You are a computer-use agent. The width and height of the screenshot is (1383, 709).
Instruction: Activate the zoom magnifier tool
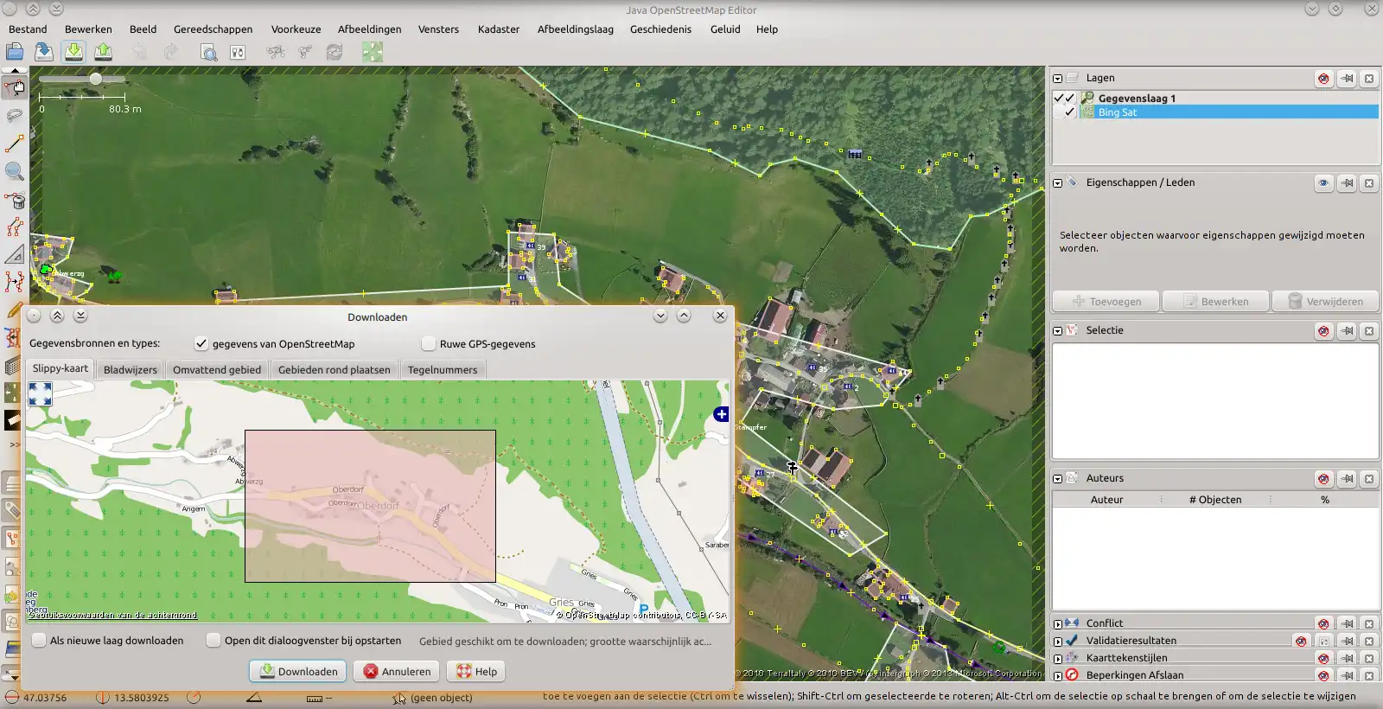(15, 172)
